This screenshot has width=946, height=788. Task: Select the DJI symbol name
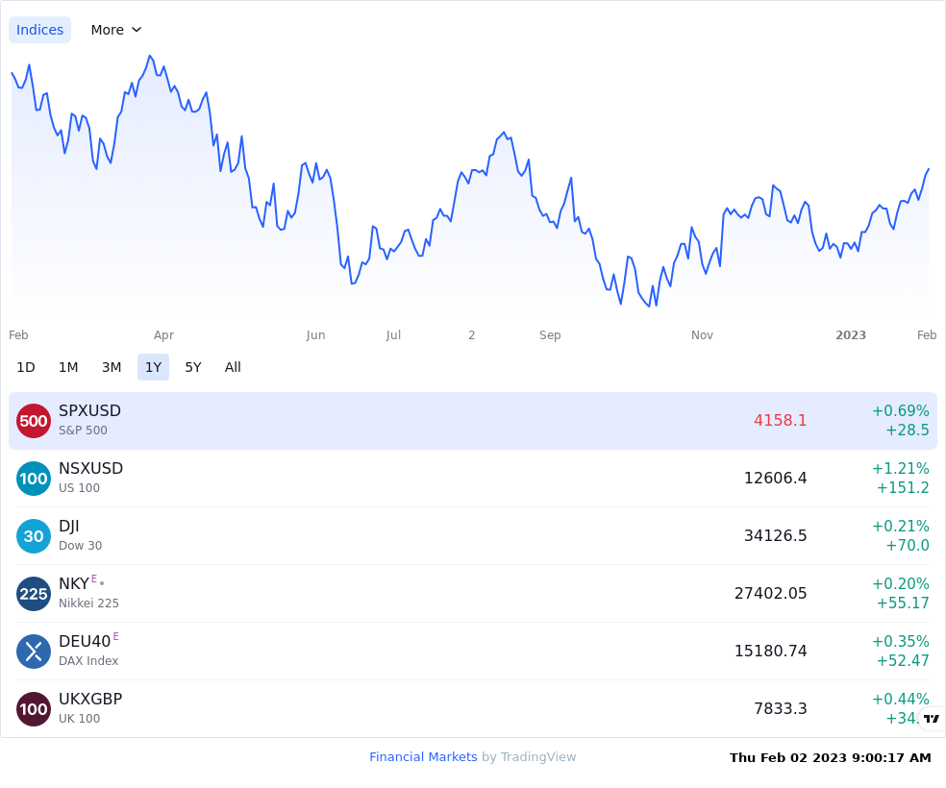[69, 526]
